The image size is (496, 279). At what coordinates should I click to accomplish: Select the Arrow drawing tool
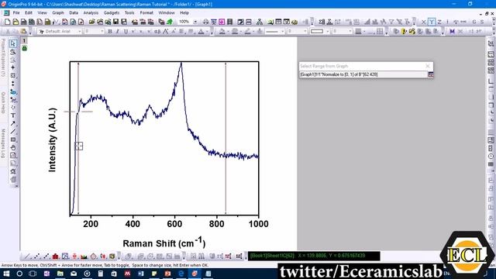point(13,123)
